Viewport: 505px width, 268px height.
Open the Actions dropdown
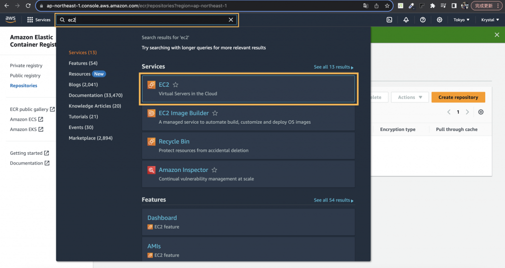point(410,97)
